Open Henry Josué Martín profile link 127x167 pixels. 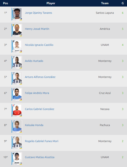(x=37, y=29)
